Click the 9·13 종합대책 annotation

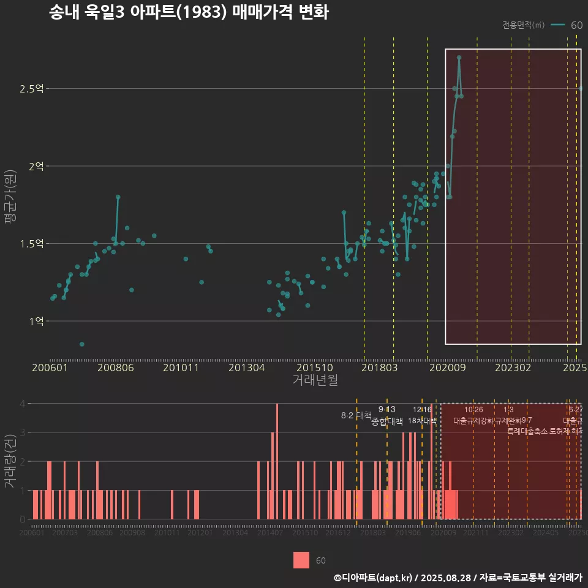click(387, 415)
